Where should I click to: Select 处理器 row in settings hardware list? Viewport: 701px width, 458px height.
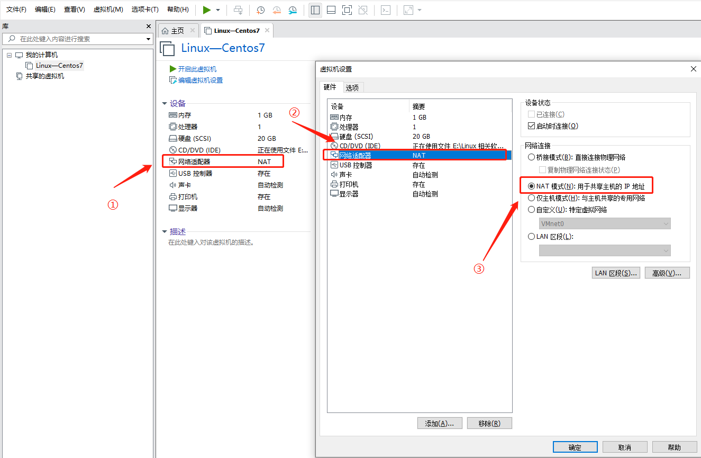420,127
